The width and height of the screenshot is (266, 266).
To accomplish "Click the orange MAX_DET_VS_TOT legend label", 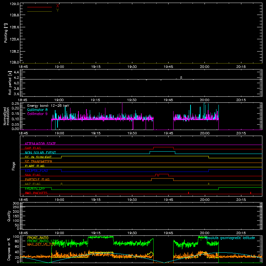I will (41, 244).
